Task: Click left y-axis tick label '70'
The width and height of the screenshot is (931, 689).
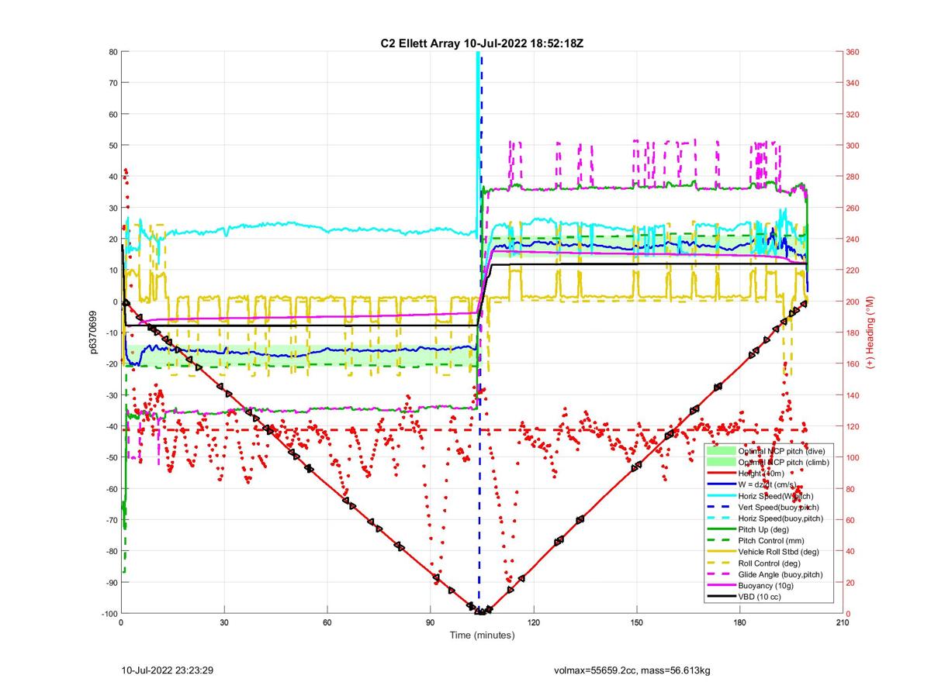Action: tap(112, 83)
